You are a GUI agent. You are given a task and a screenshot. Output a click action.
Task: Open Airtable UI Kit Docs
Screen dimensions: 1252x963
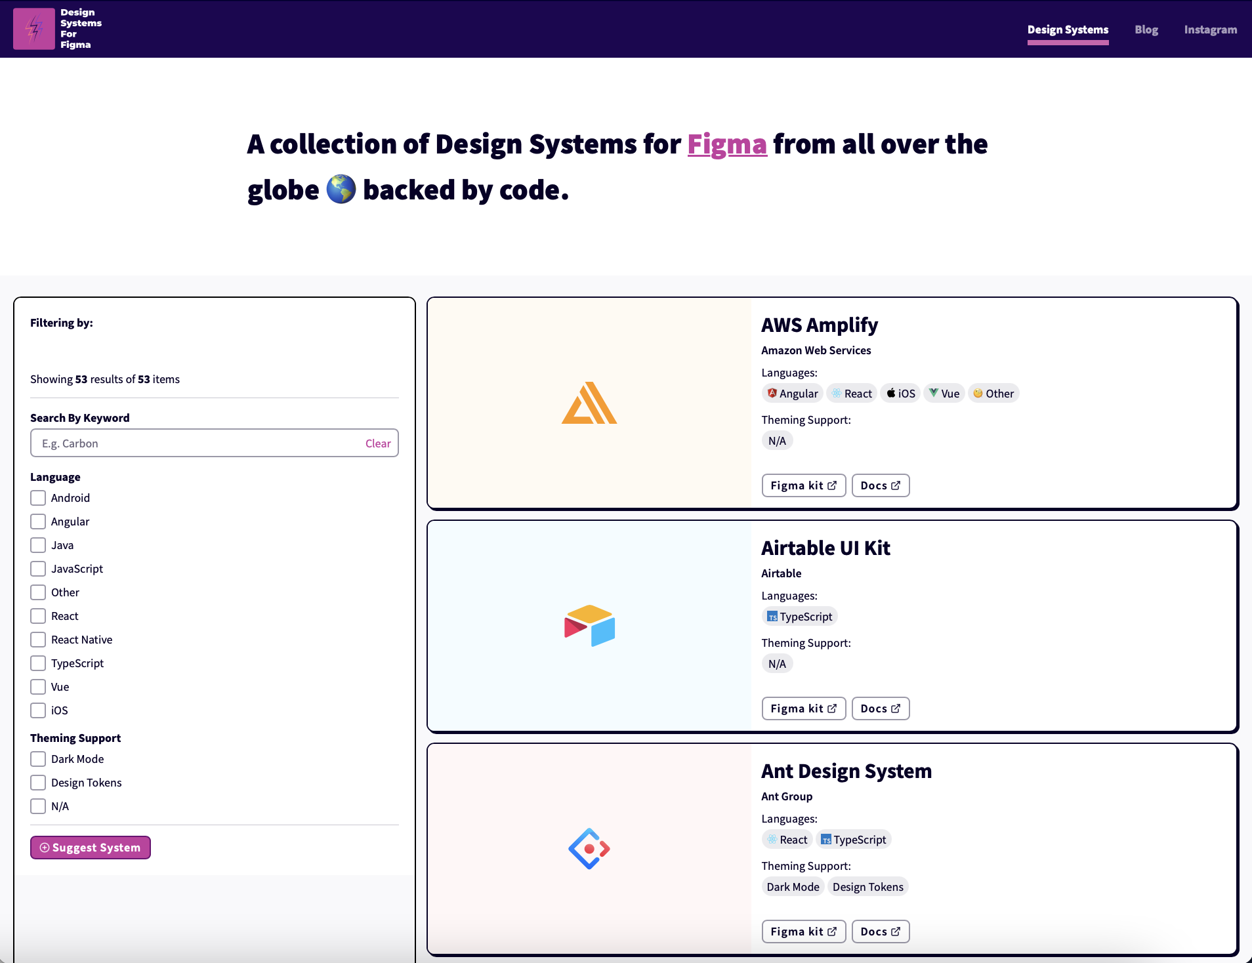[x=881, y=708]
